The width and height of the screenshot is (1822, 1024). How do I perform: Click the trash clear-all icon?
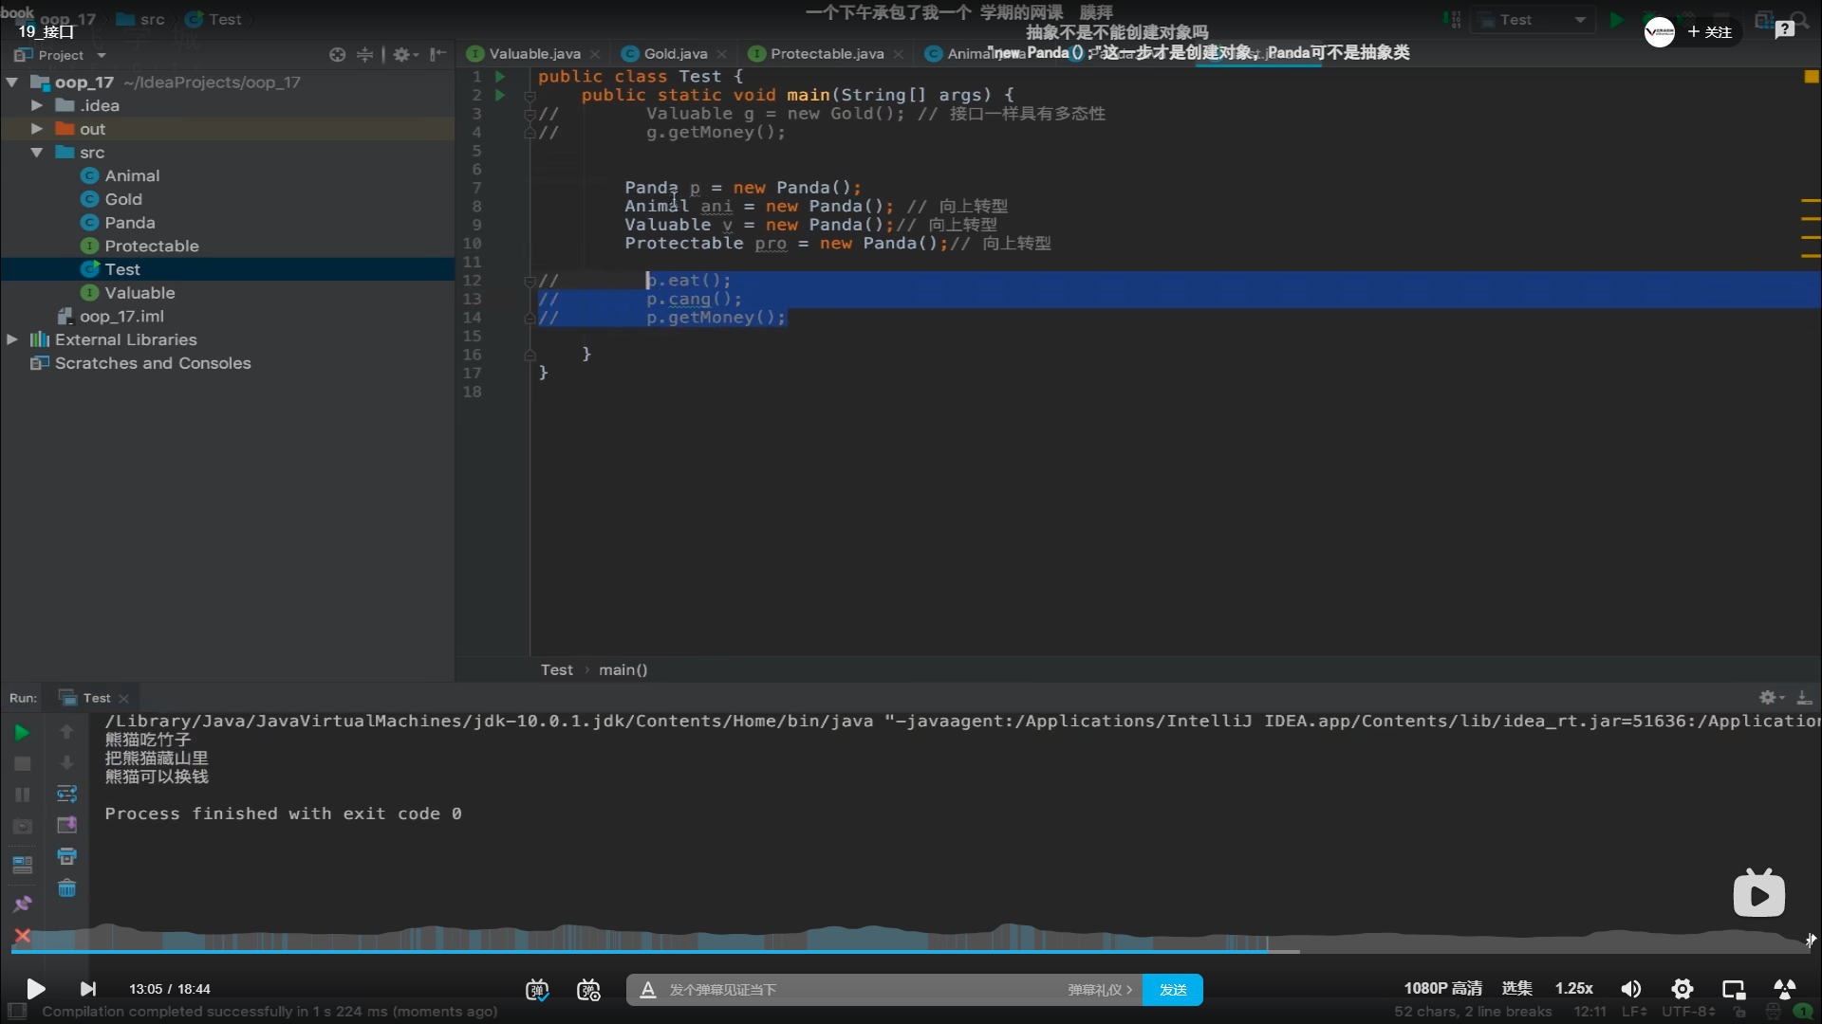66,888
